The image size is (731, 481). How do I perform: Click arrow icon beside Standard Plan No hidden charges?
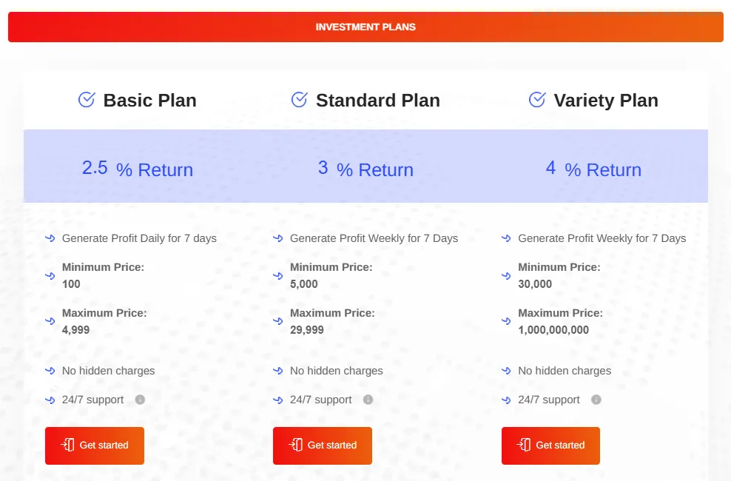[x=278, y=371]
